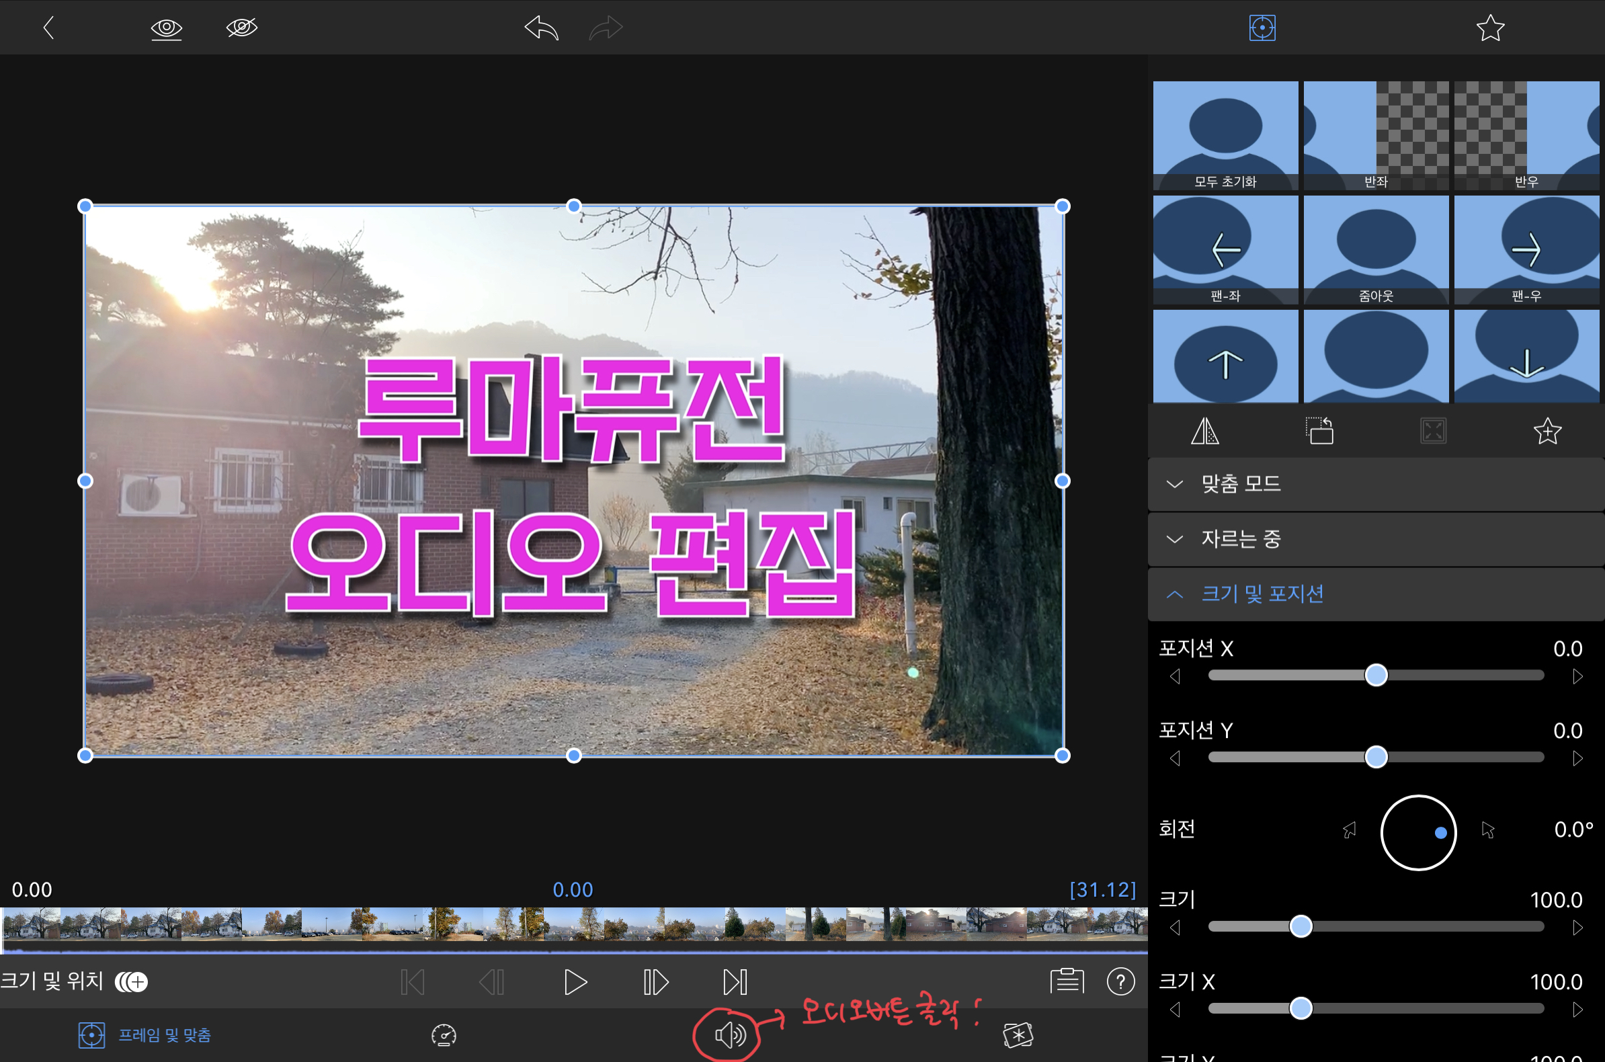Click the add-to-favorites star-plus icon

click(x=1547, y=431)
